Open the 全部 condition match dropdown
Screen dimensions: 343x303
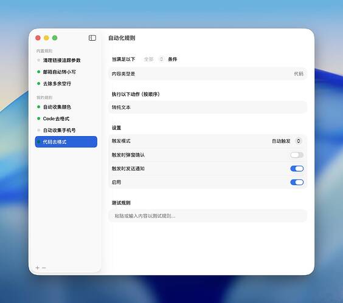[154, 59]
